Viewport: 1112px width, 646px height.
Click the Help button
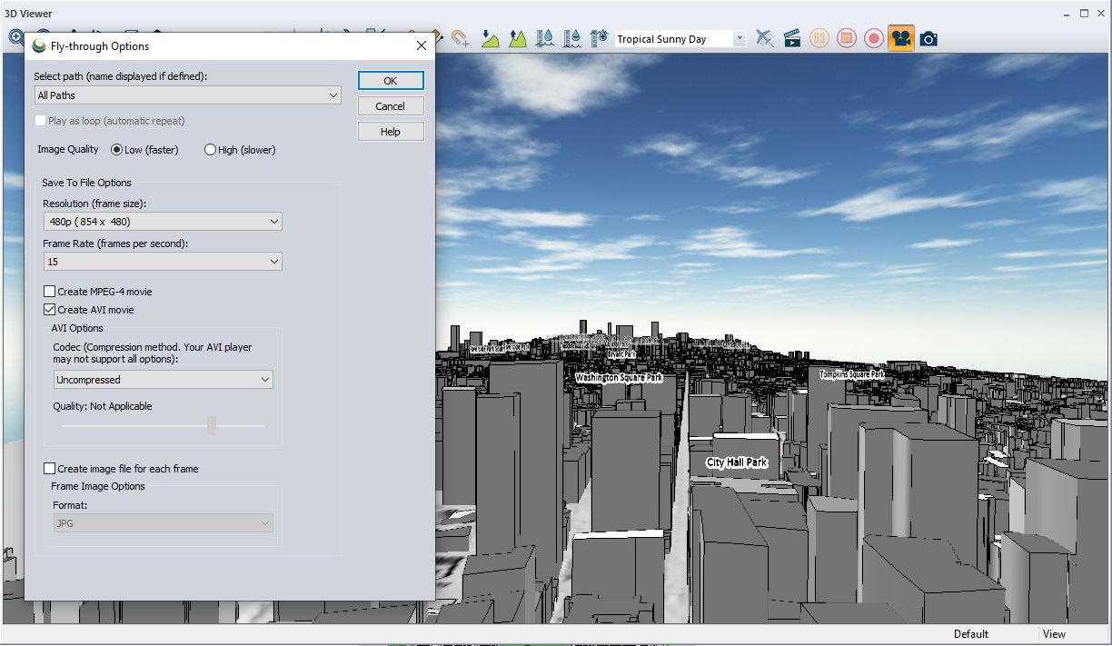(391, 132)
